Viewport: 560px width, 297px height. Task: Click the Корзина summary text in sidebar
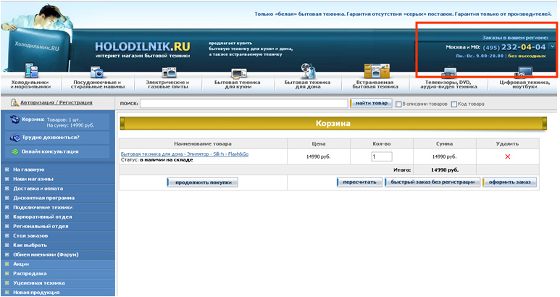pos(58,122)
